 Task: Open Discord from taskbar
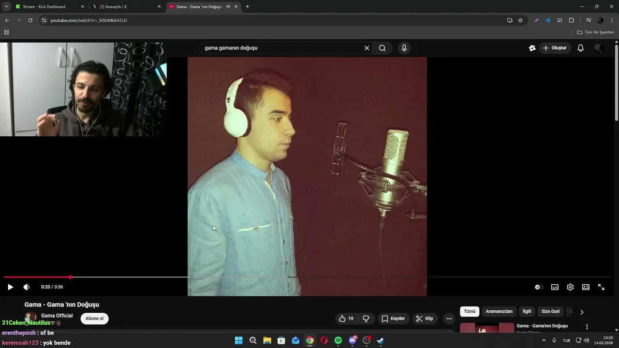coord(353,341)
